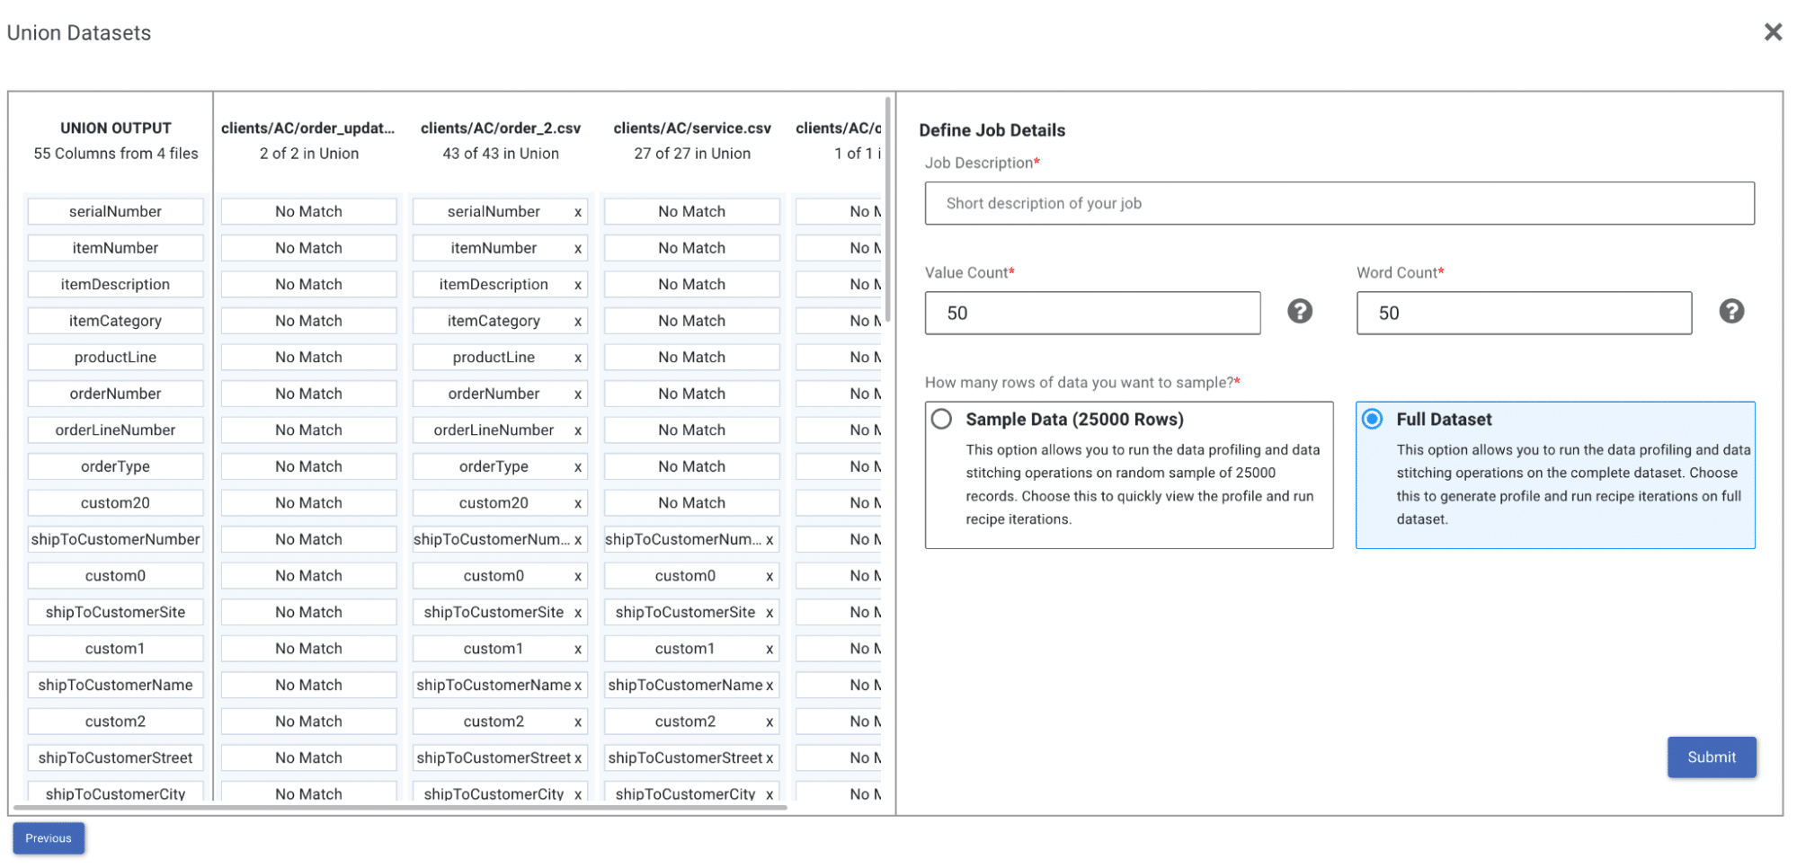Click the Word Count field
This screenshot has height=868, width=1797.
(1523, 313)
